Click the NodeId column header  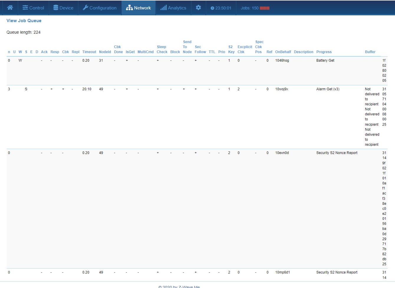(x=105, y=52)
